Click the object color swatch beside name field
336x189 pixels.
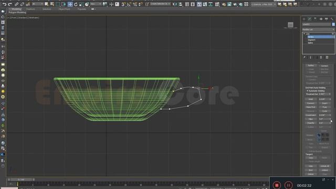[x=333, y=25]
